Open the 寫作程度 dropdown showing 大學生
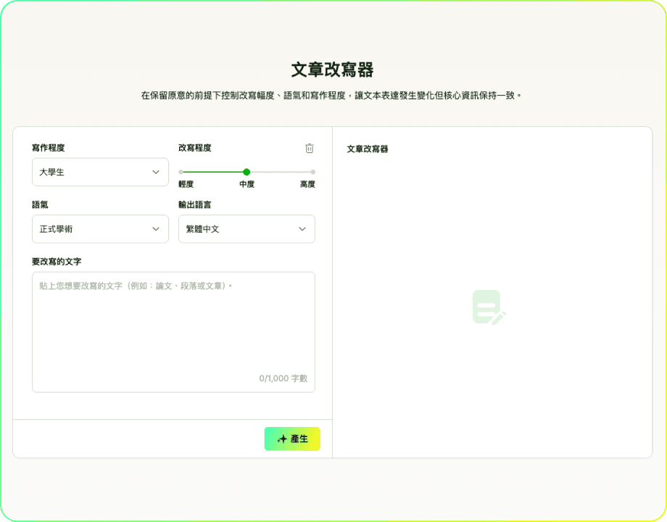Image resolution: width=667 pixels, height=522 pixels. tap(100, 172)
